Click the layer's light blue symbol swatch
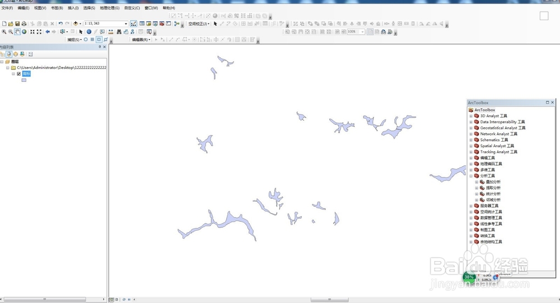This screenshot has height=303, width=560. click(24, 80)
